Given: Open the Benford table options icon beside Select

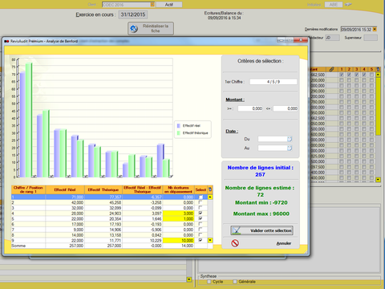Looking at the screenshot, I should [210, 189].
